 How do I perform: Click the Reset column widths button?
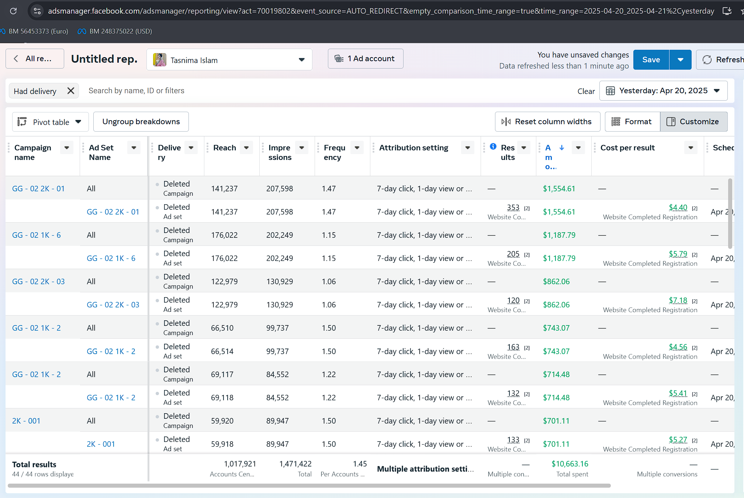click(547, 122)
